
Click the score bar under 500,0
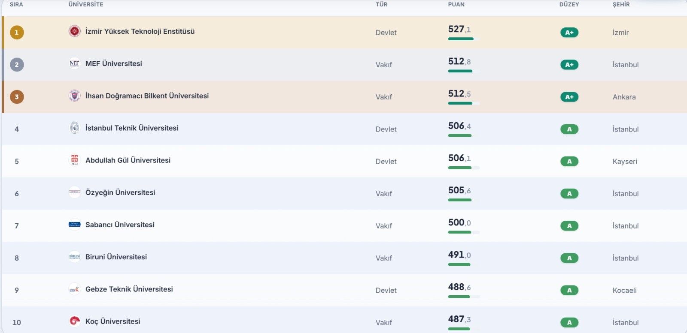464,232
